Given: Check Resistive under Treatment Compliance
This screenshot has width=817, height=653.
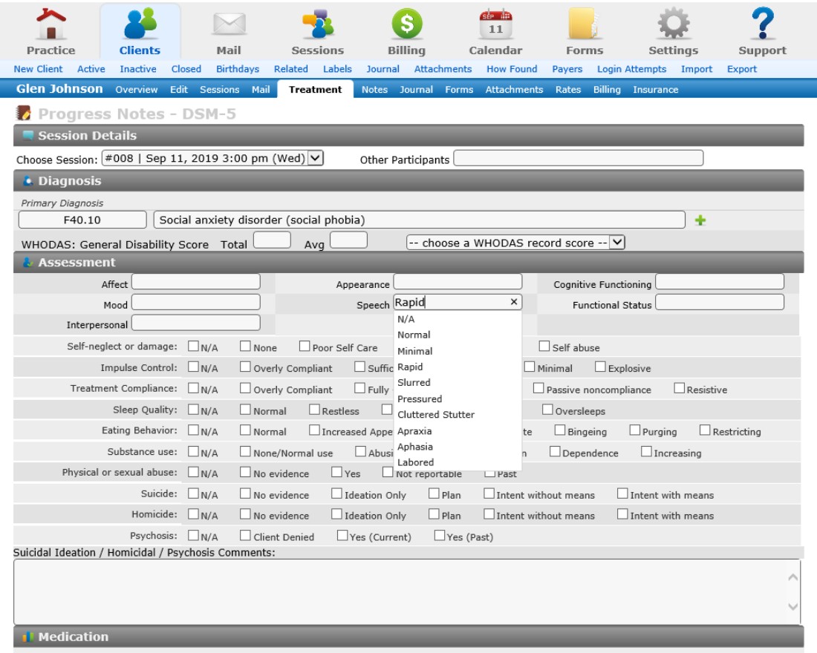Looking at the screenshot, I should click(679, 388).
